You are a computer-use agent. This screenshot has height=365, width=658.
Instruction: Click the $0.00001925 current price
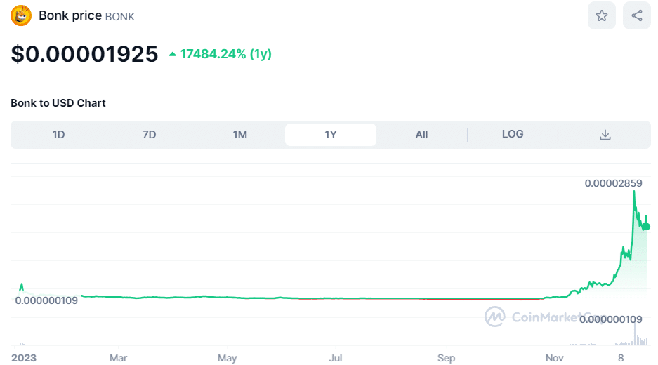click(x=84, y=54)
